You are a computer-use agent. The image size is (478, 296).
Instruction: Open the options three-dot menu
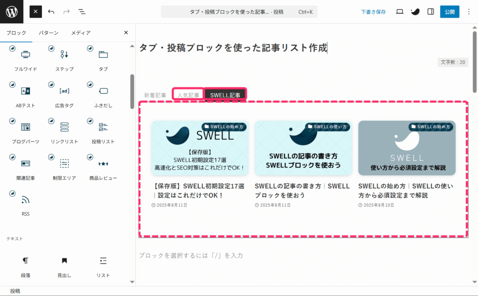(x=469, y=12)
